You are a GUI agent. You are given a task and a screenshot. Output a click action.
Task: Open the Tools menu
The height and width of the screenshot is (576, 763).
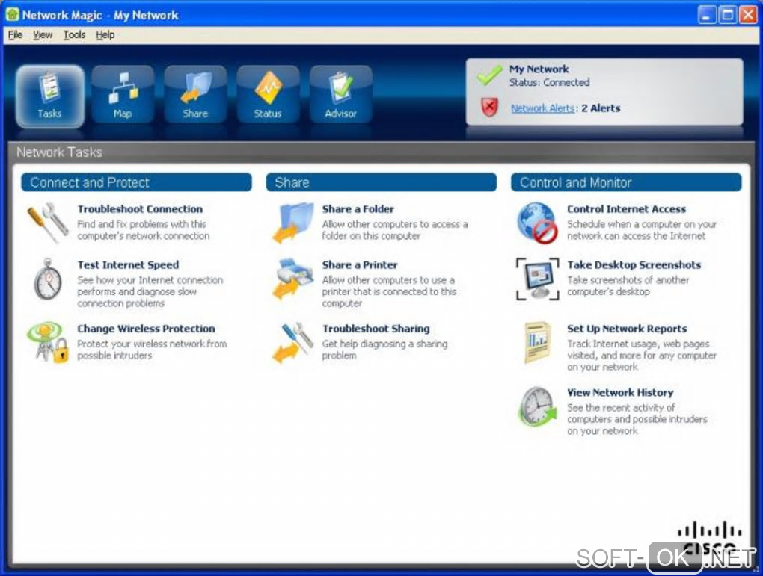(x=75, y=35)
